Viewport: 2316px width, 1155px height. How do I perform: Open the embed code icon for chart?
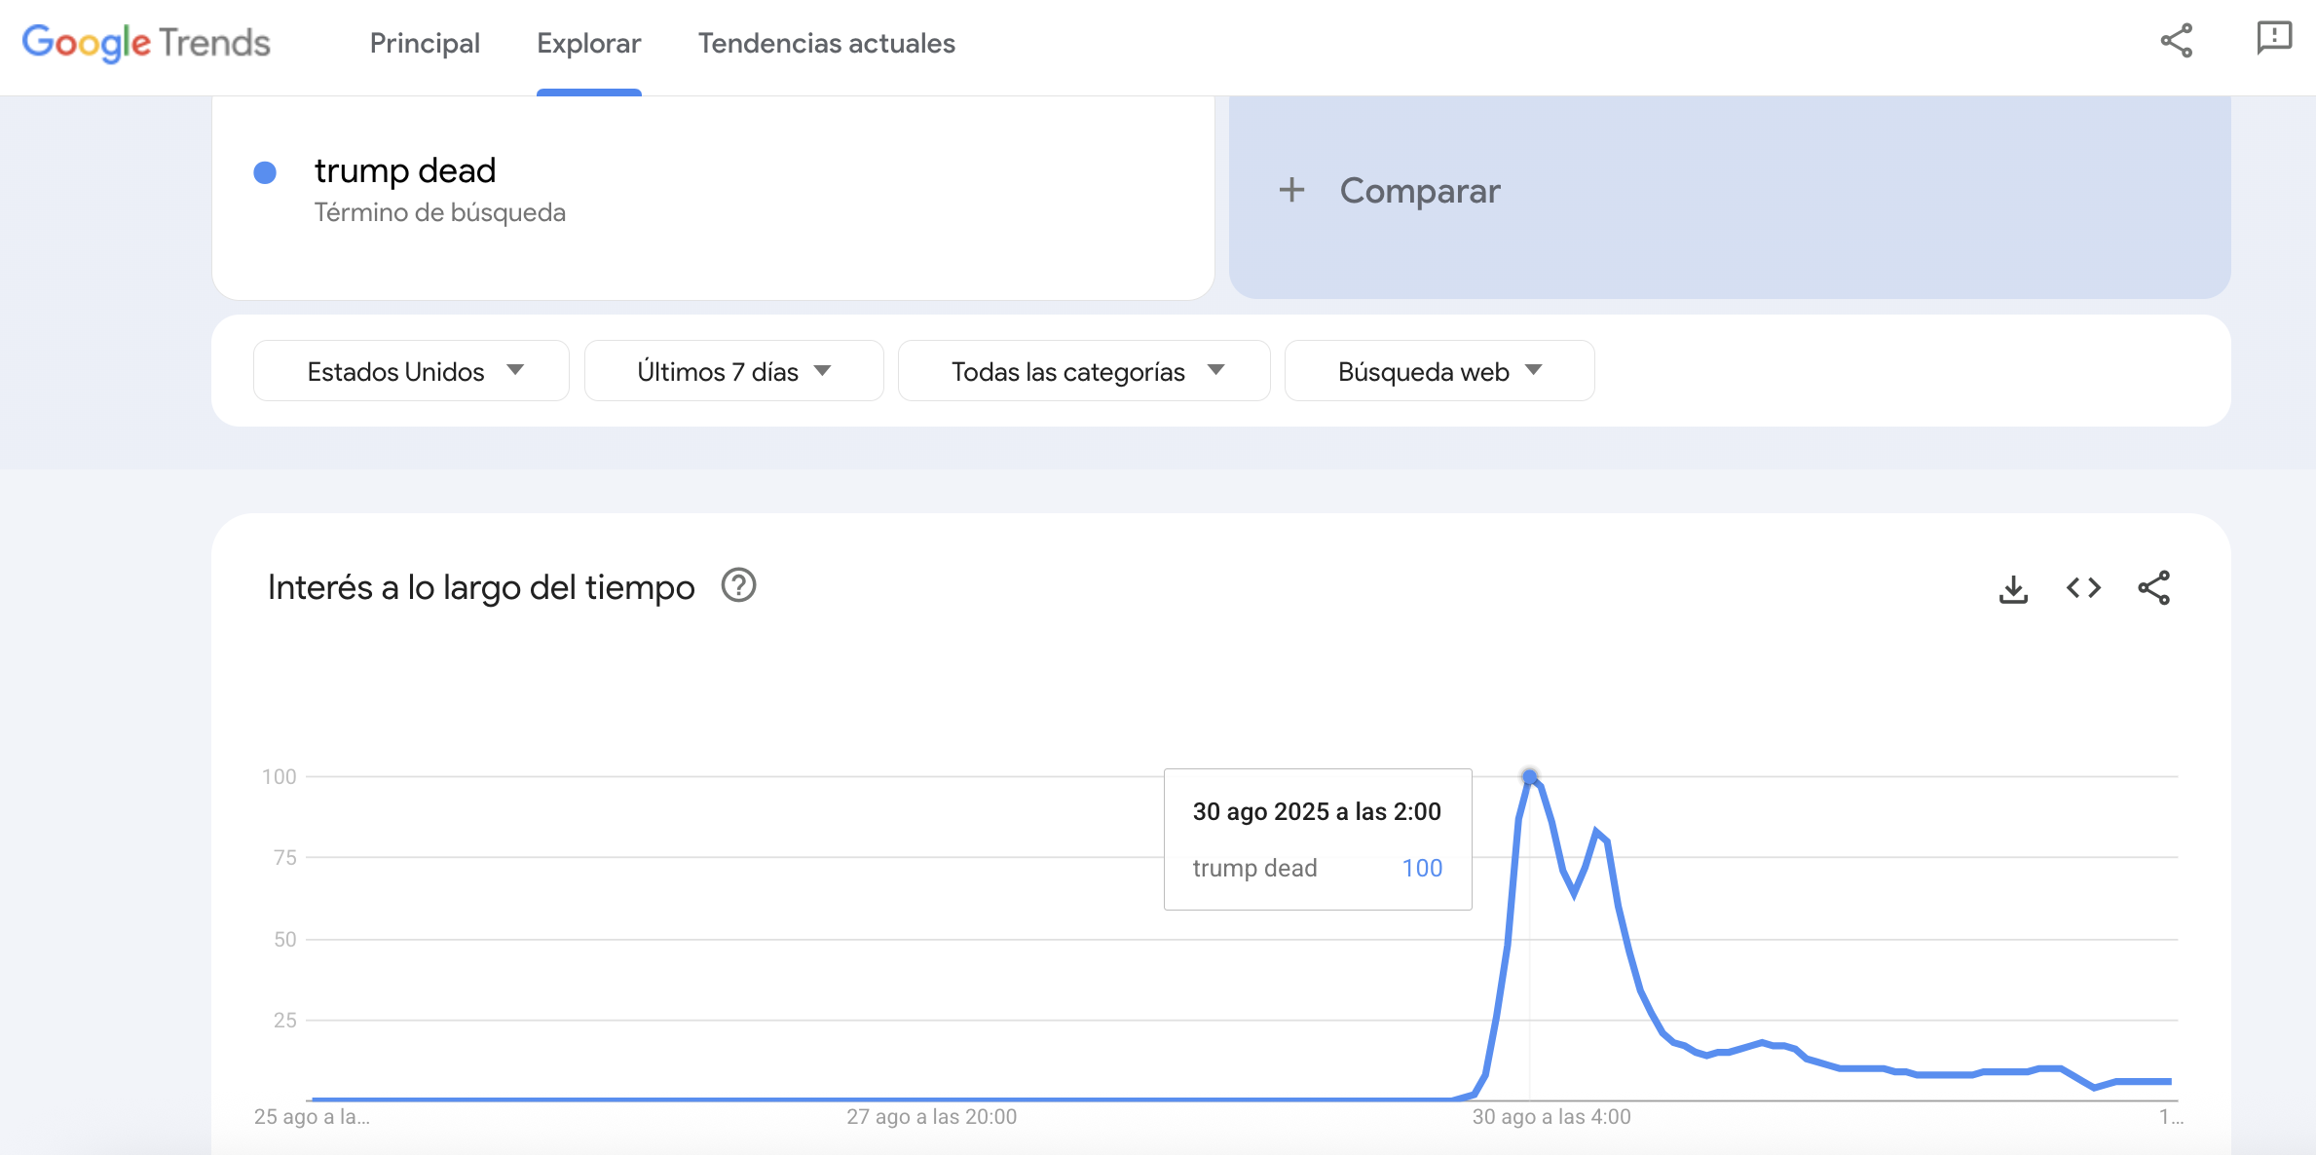click(2083, 588)
